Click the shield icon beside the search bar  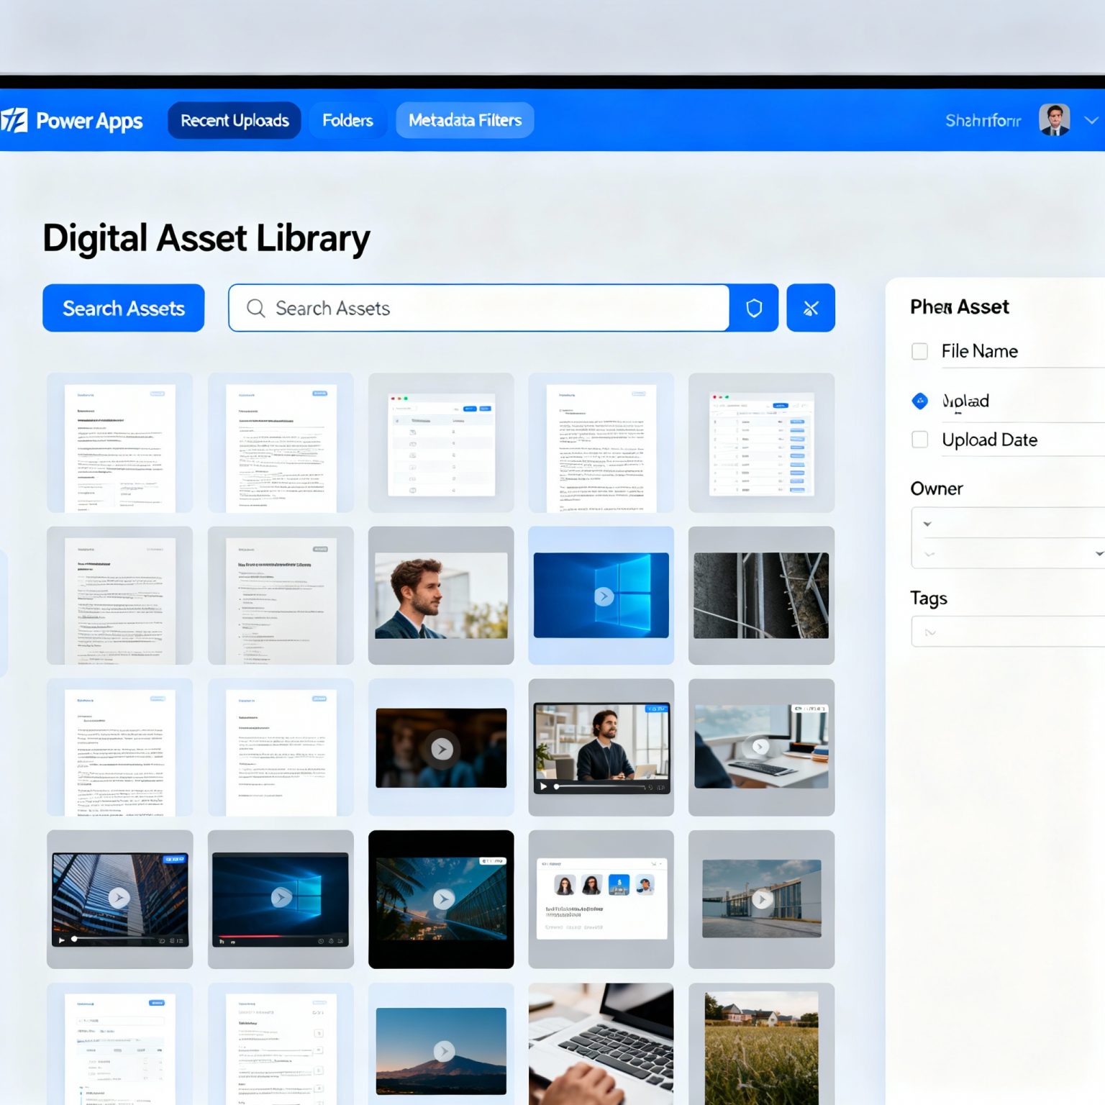tap(752, 308)
